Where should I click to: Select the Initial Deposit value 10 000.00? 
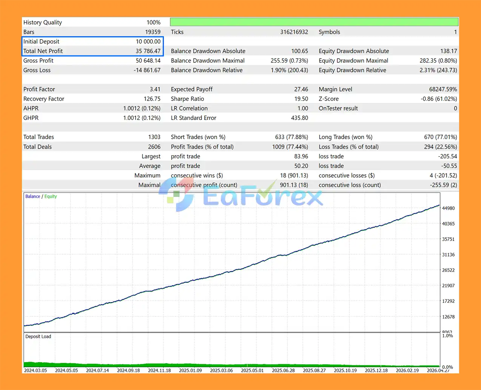[x=148, y=41]
